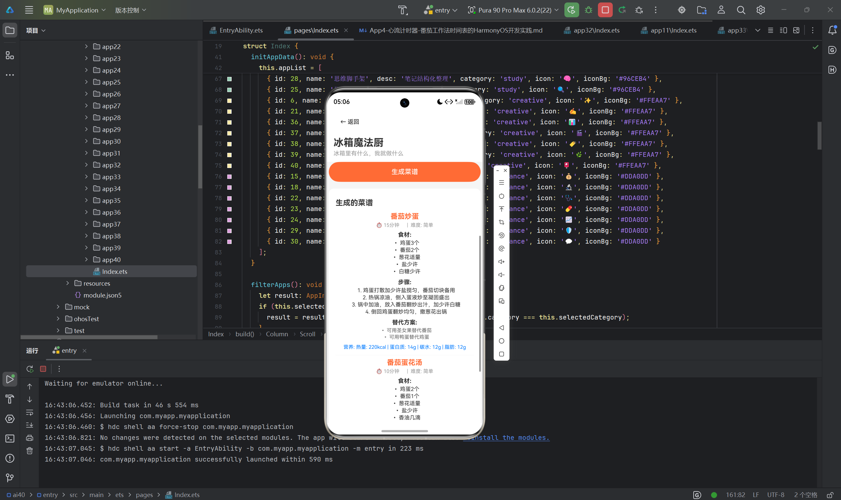
Task: Toggle editor and preview split view
Action: click(x=783, y=30)
